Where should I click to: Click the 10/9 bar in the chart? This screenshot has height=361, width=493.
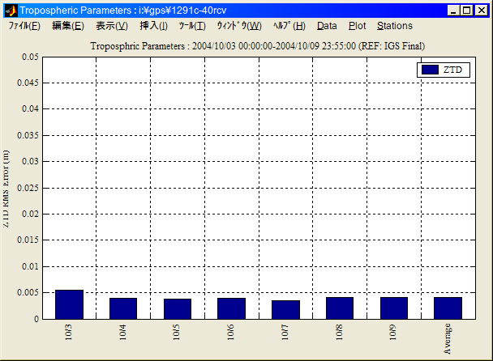tap(394, 308)
